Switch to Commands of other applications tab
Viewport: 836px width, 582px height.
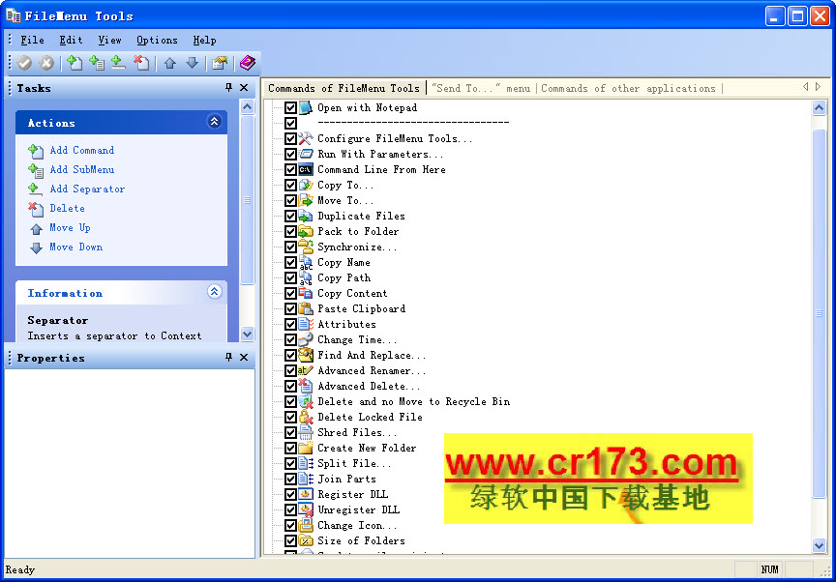(628, 88)
